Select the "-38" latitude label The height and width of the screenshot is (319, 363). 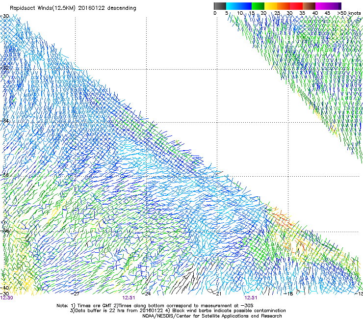(x=4, y=231)
